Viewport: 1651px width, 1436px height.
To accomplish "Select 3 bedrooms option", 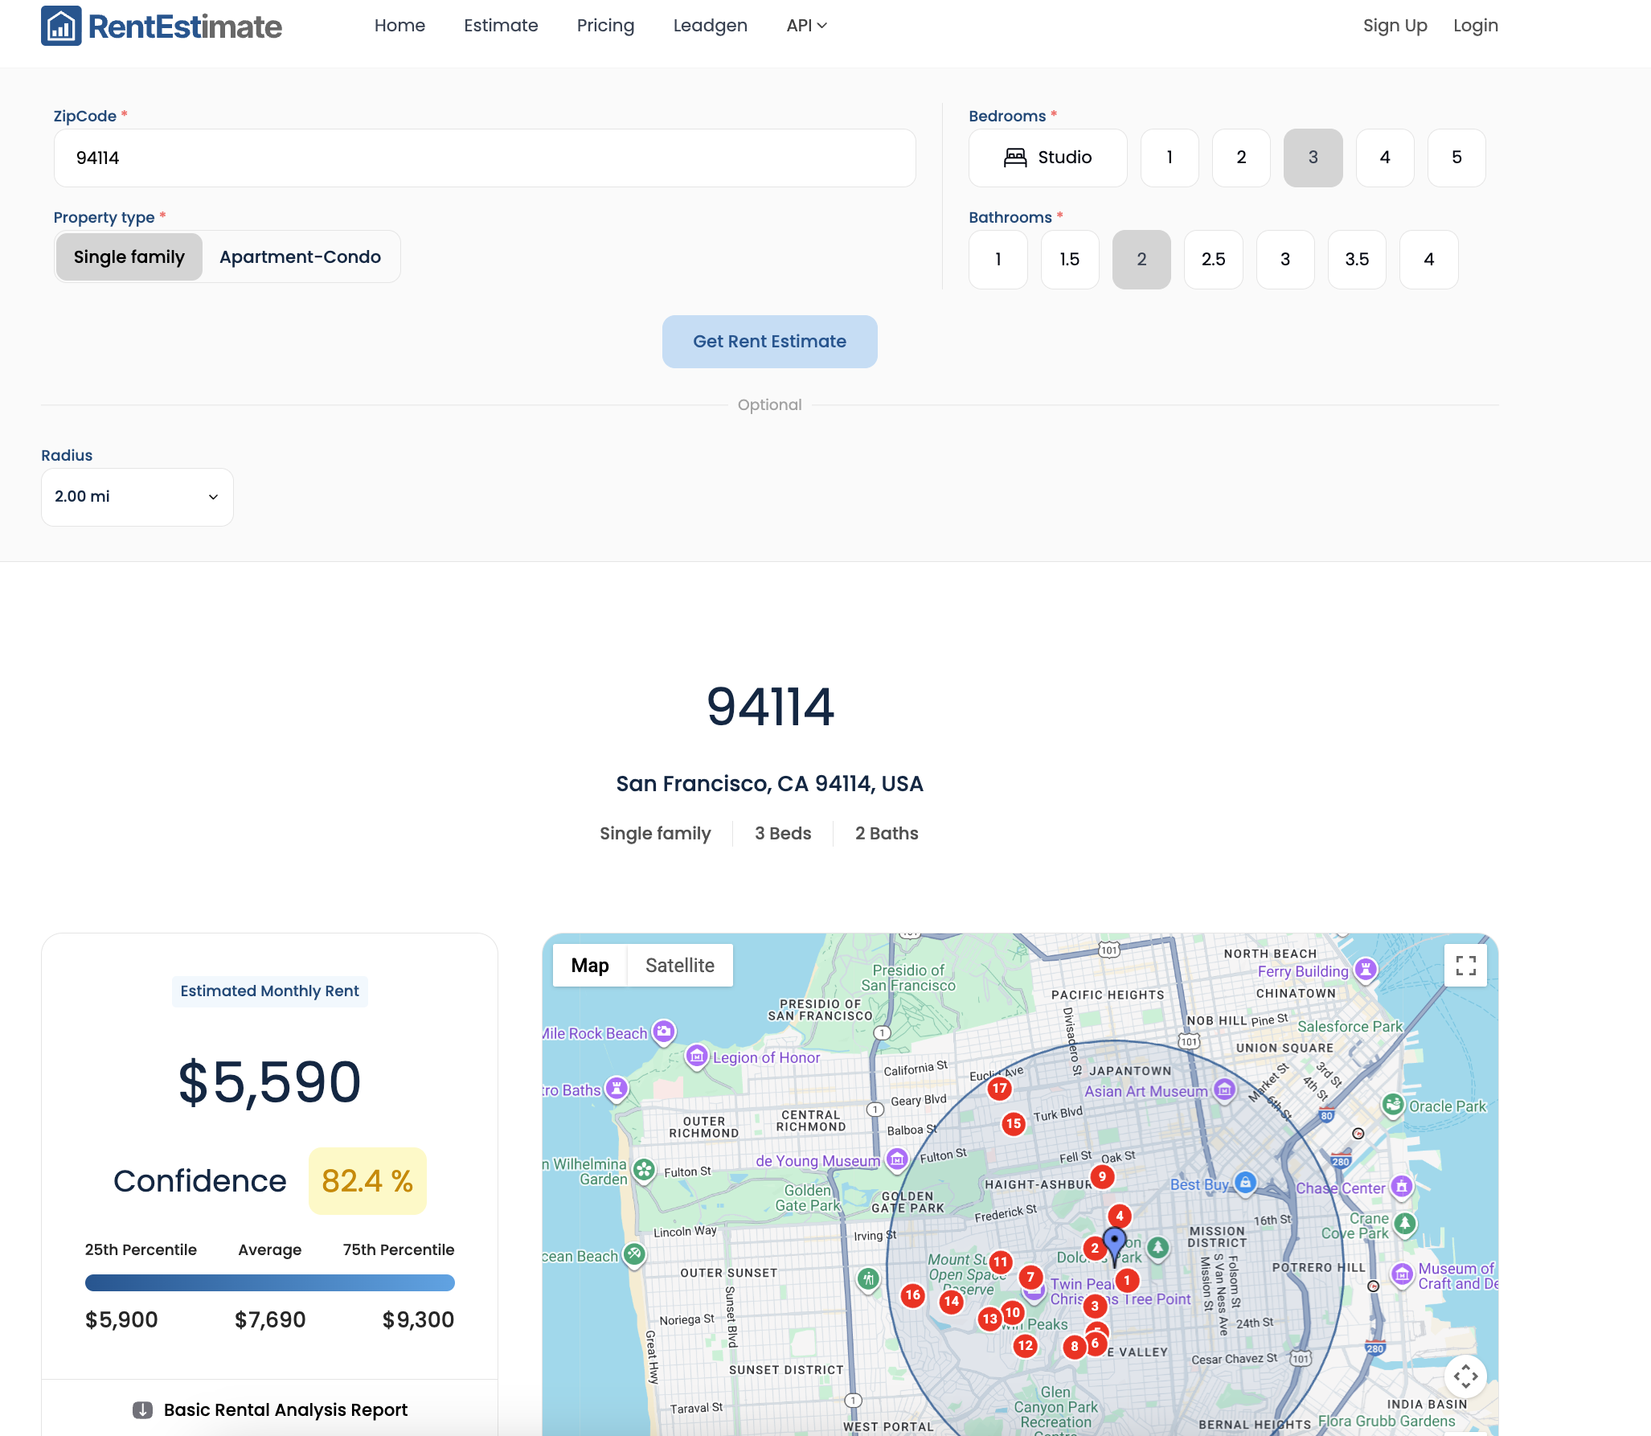I will (1313, 158).
